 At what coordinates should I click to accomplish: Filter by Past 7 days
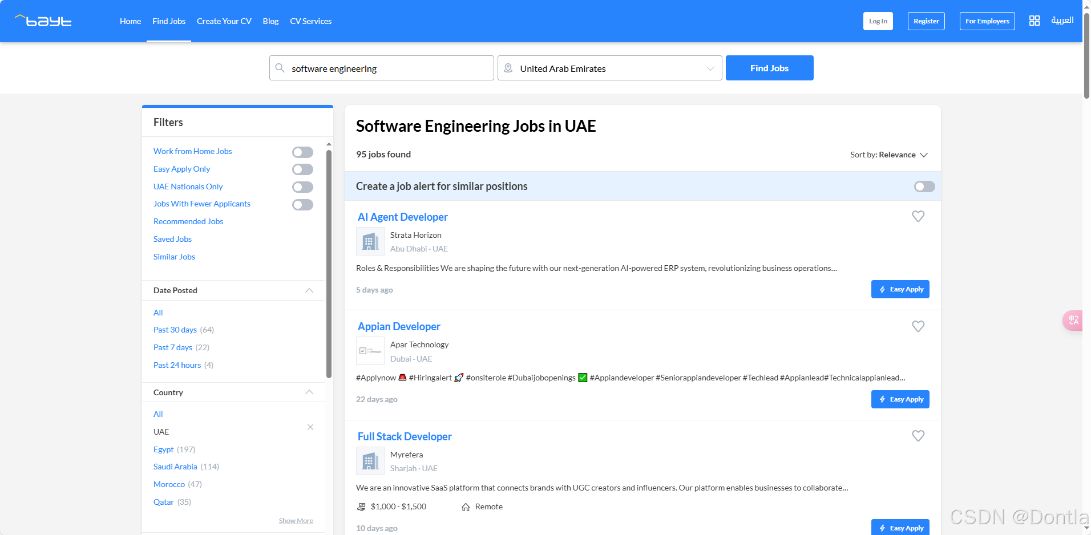[x=173, y=347]
